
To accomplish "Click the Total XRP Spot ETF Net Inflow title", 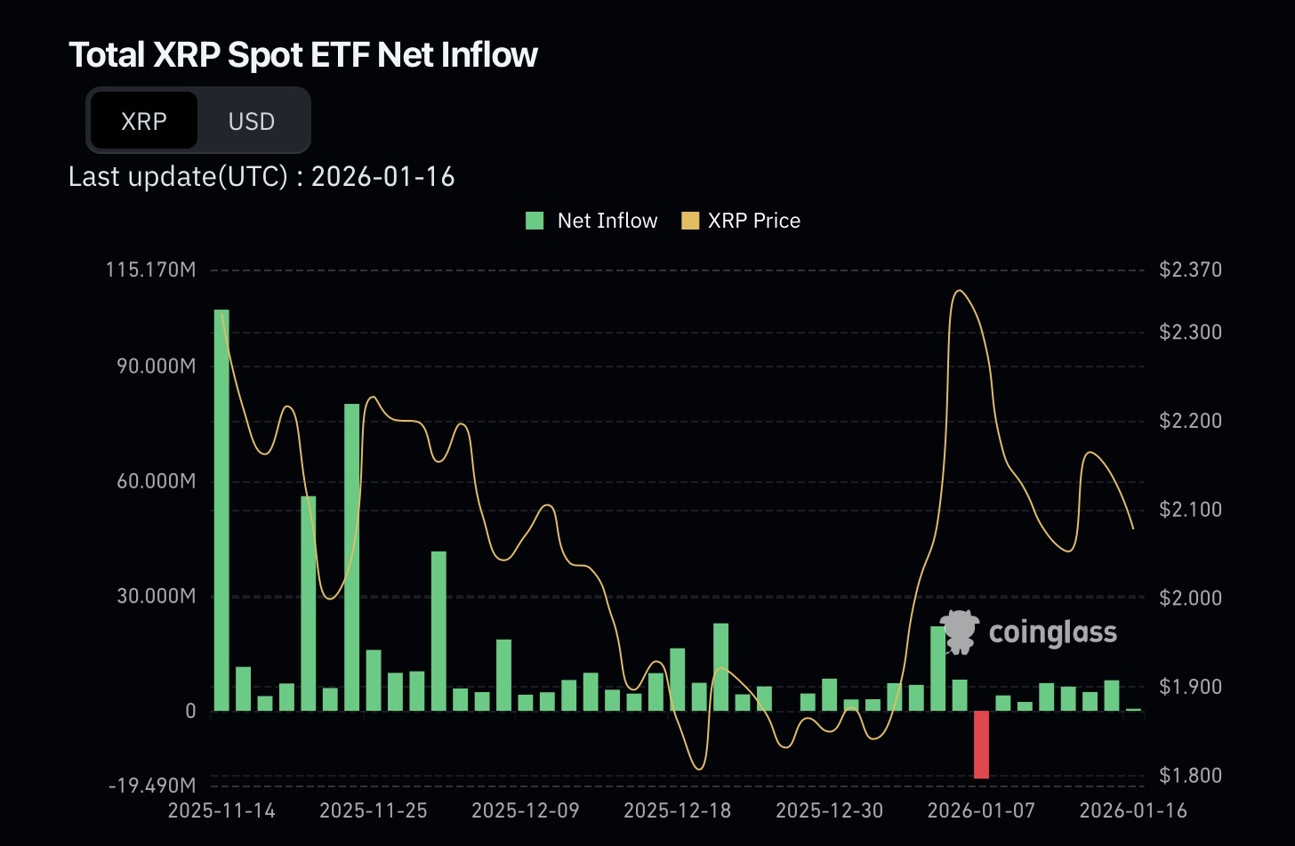I will (303, 54).
